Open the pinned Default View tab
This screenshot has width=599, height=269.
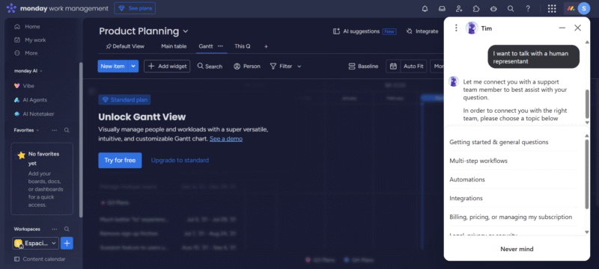coord(125,46)
